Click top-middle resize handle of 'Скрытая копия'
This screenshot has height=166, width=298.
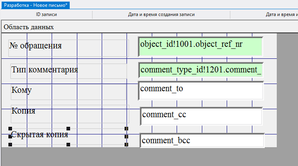68,128
